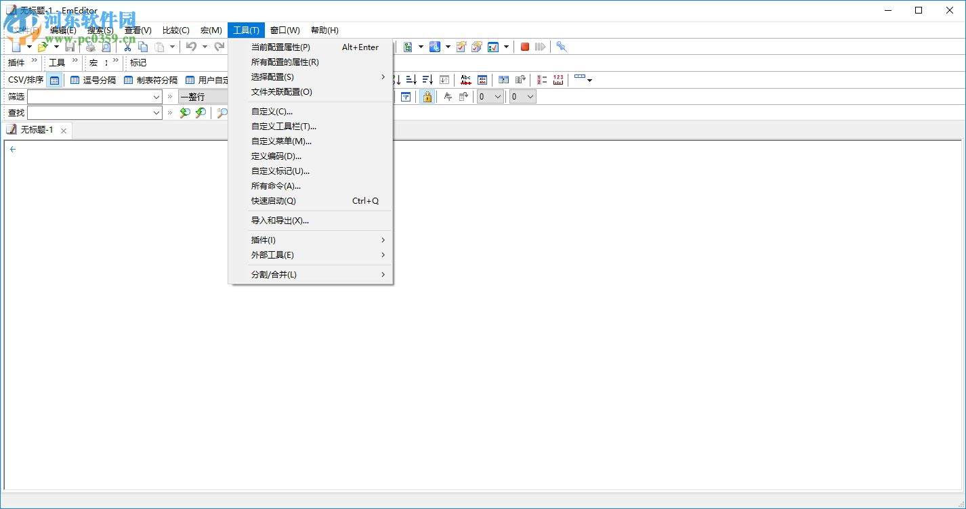
Task: Toggle the lock icon in the filter bar
Action: (427, 96)
